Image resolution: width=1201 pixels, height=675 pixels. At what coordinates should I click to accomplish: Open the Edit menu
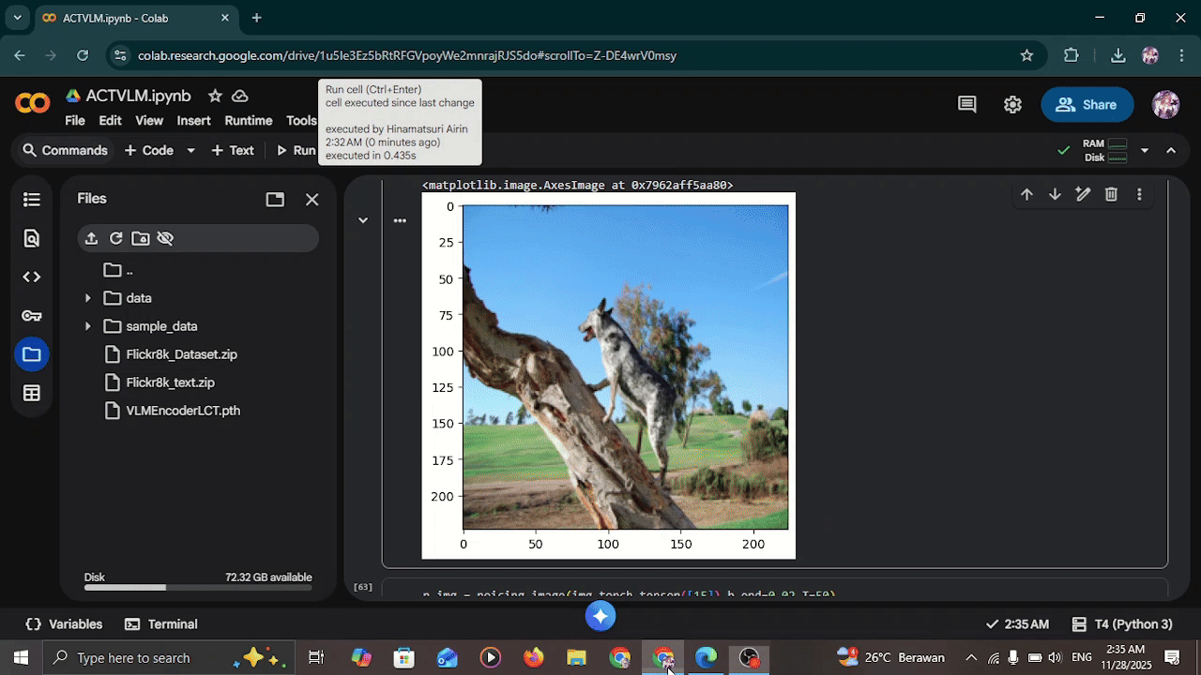[111, 121]
